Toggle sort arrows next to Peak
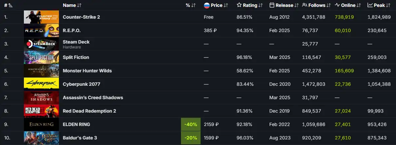The height and width of the screenshot is (145, 396). [x=388, y=5]
